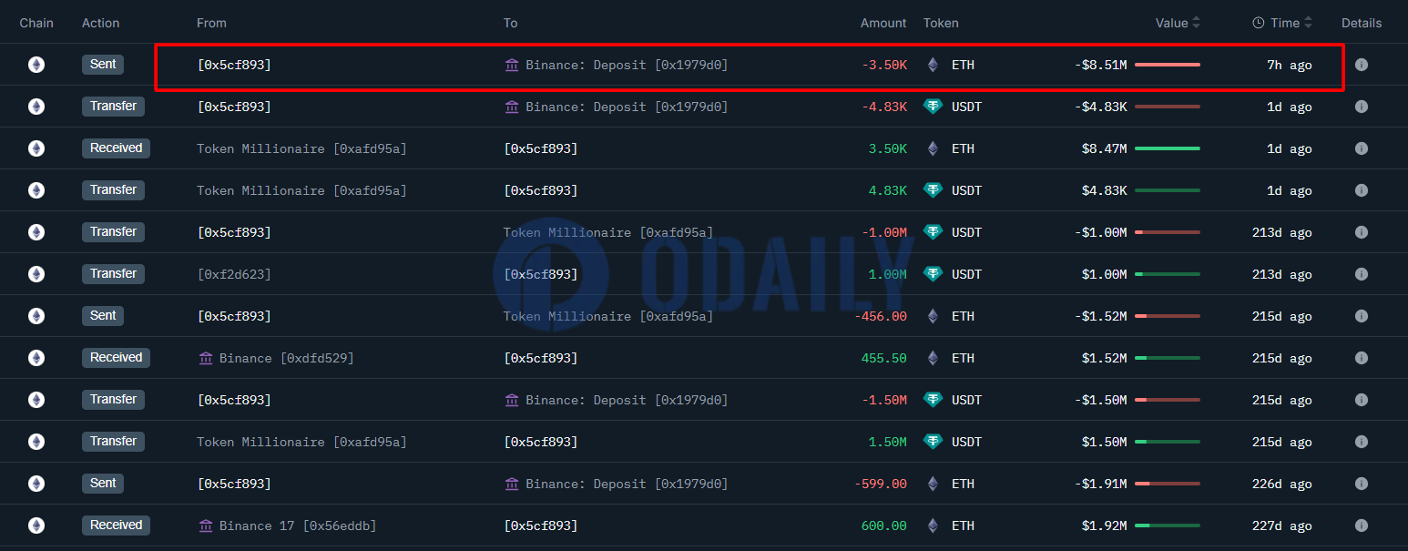1408x551 pixels.
Task: Click the 7h ago timestamp
Action: (1290, 65)
